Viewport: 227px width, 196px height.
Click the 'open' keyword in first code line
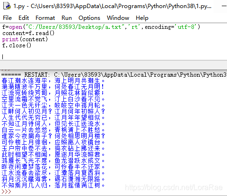pos(16,27)
